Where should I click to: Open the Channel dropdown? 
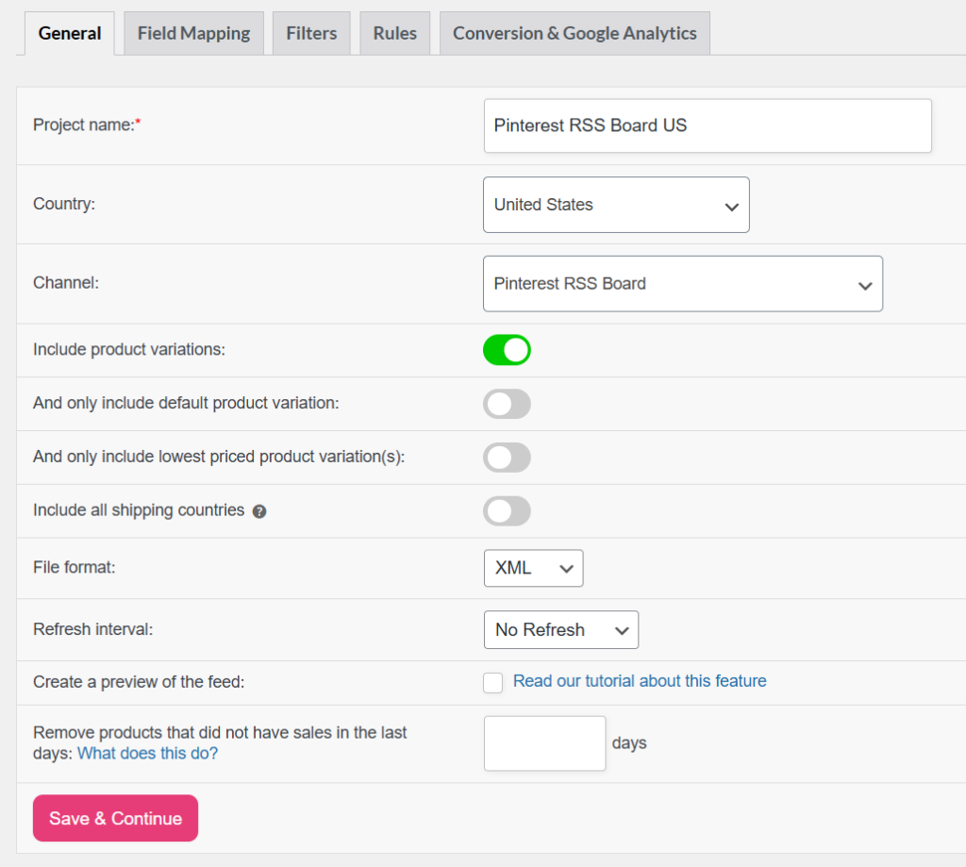click(x=683, y=283)
